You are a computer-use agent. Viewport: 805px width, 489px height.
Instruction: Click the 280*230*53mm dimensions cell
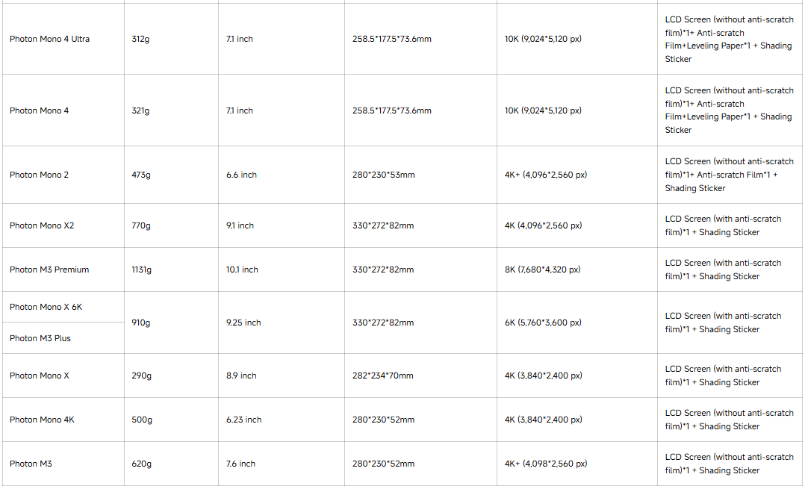(384, 175)
